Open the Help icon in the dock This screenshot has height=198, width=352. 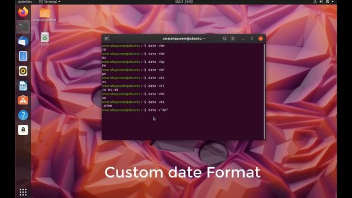(x=23, y=115)
